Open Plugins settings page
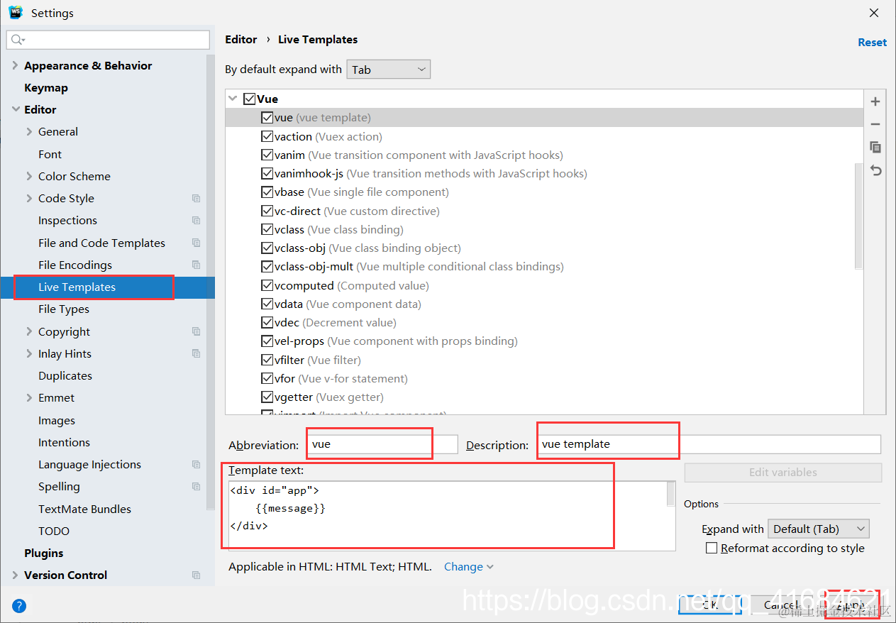 (43, 553)
